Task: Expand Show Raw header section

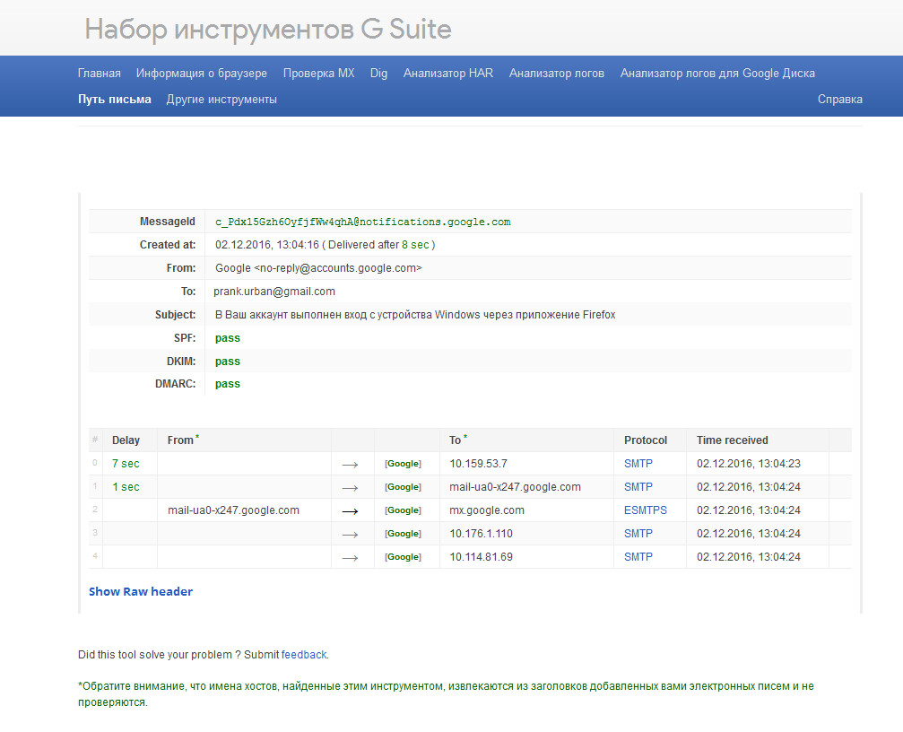Action: point(141,592)
